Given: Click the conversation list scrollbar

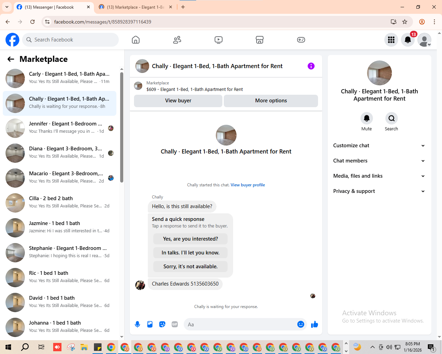Looking at the screenshot, I should click(x=122, y=128).
